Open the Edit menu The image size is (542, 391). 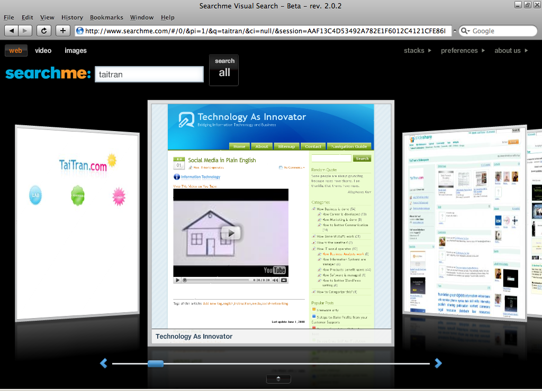click(28, 17)
